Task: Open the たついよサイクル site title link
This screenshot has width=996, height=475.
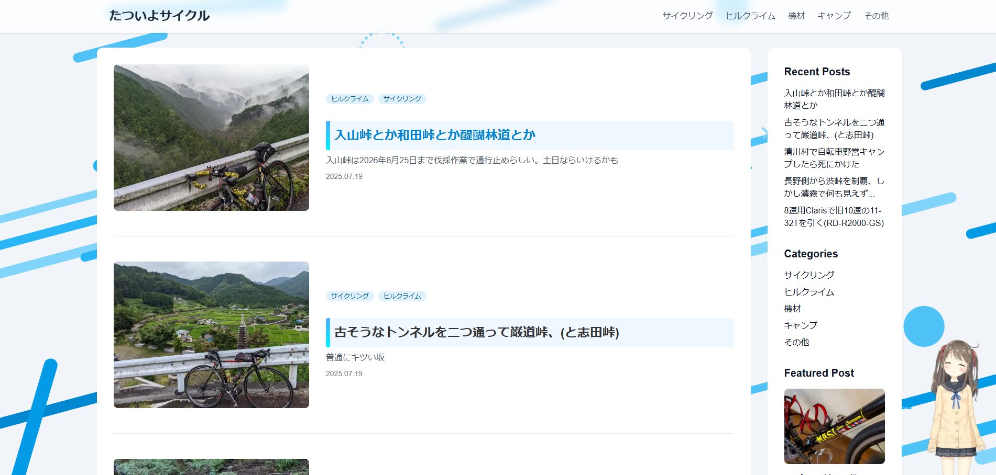Action: coord(159,16)
